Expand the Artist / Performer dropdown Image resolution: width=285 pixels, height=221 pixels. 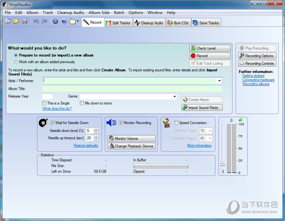click(219, 81)
